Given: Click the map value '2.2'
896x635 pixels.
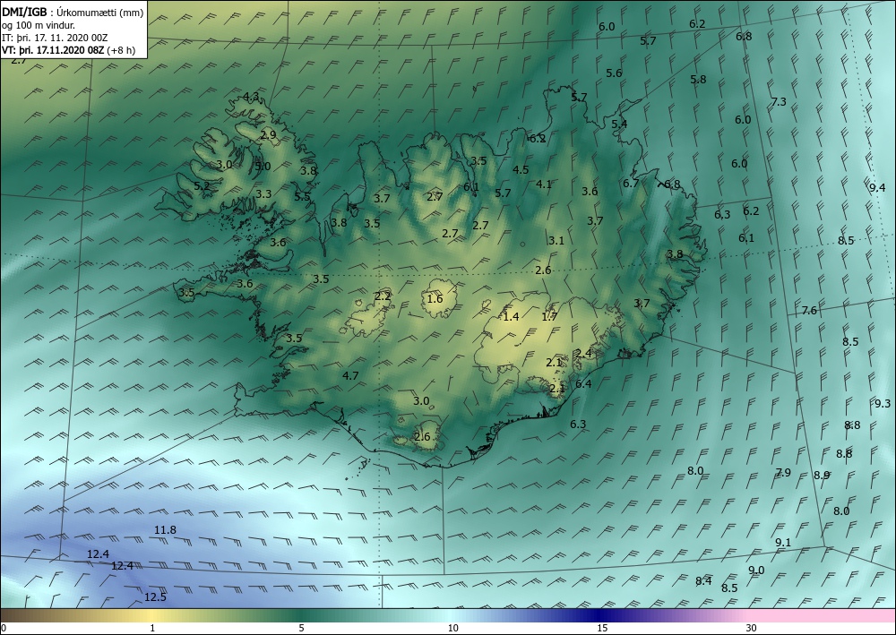Looking at the screenshot, I should tap(383, 296).
